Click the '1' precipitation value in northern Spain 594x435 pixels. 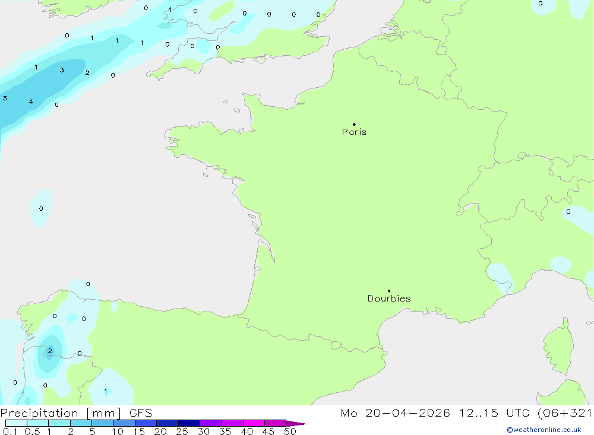[105, 391]
